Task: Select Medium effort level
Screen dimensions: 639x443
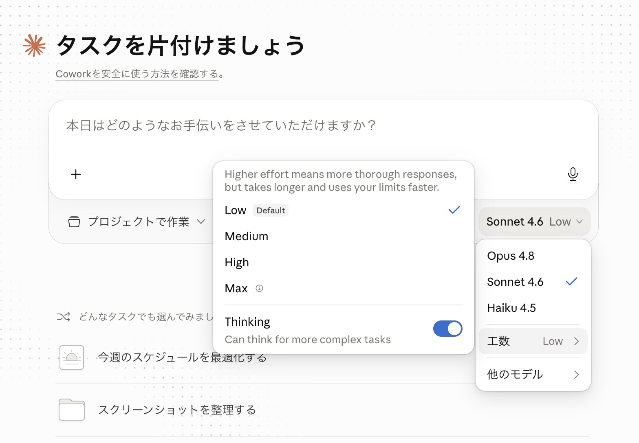Action: tap(344, 236)
